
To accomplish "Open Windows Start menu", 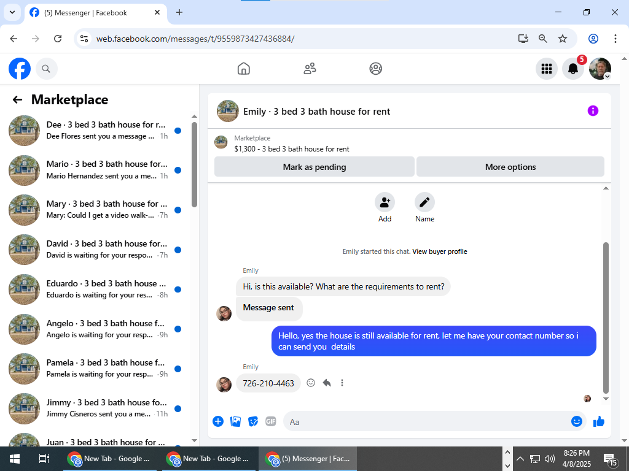I will [x=15, y=459].
